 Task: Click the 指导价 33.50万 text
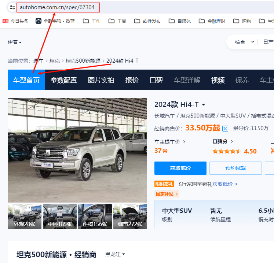coord(251,128)
